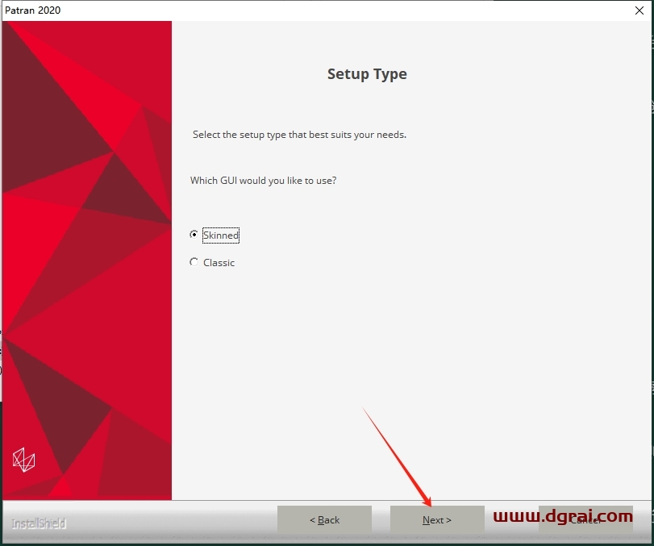Go to the previous step with Back
Image resolution: width=654 pixels, height=546 pixels.
(x=324, y=519)
